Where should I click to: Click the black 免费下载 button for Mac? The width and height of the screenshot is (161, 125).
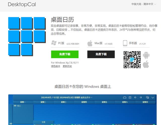pos(101,54)
